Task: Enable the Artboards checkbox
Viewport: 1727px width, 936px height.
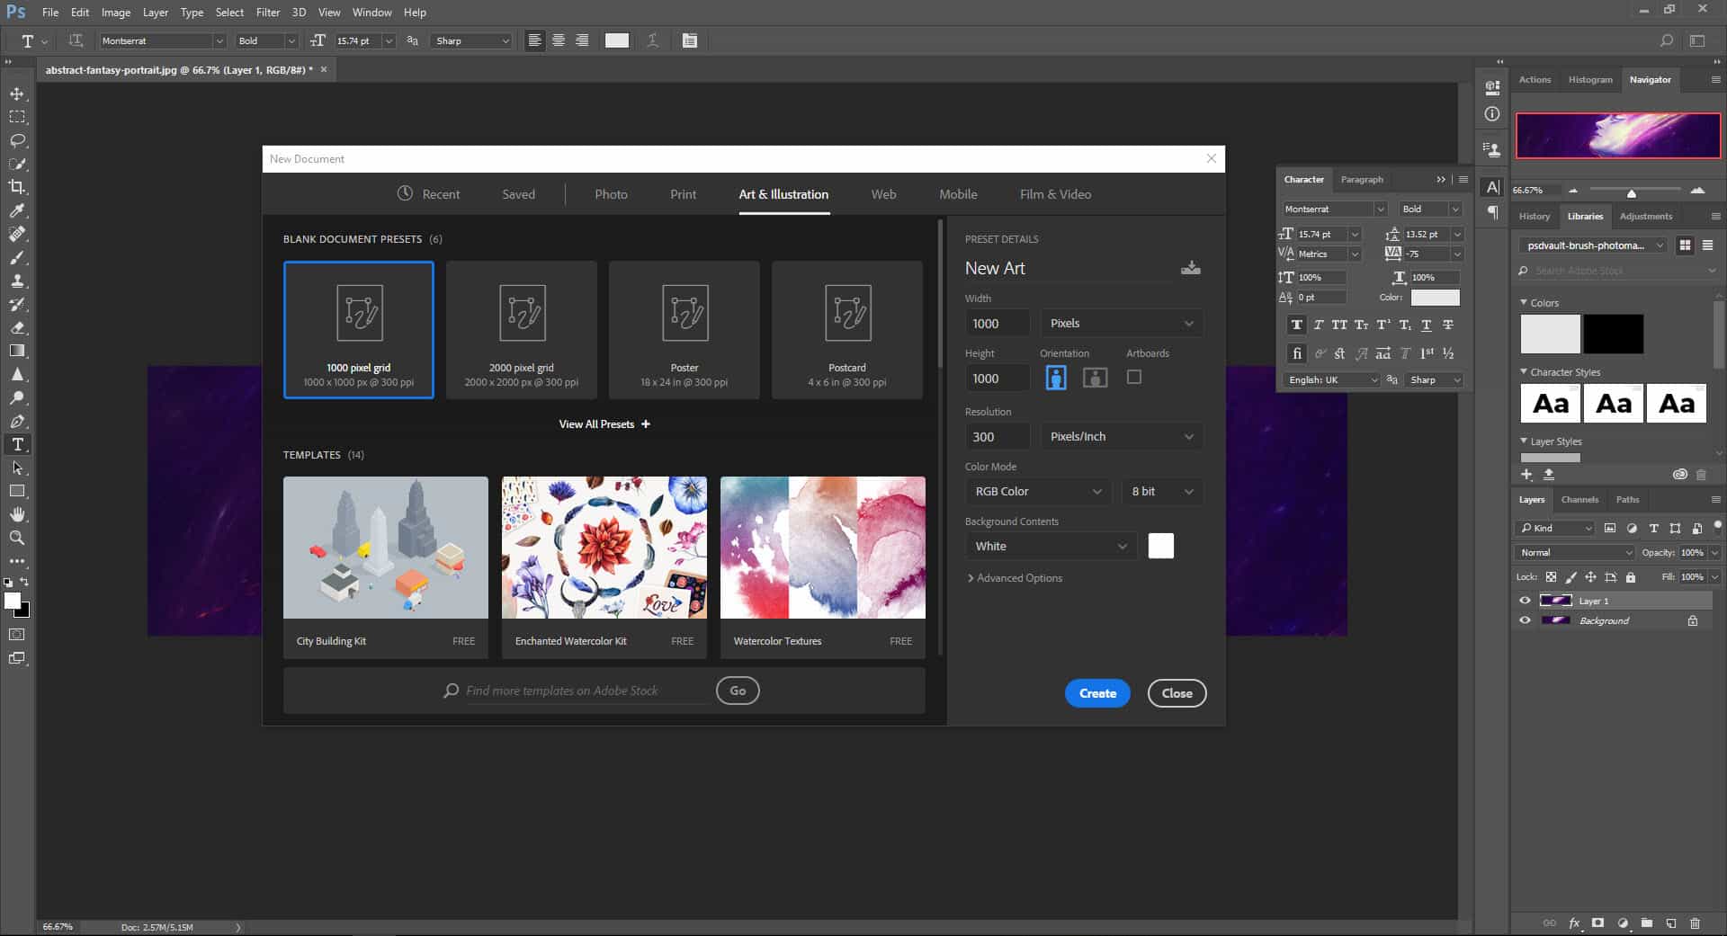Action: (x=1134, y=378)
